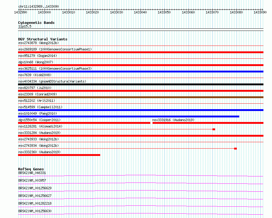Open variant nsv514599 (Campbell2011)

click(40, 107)
